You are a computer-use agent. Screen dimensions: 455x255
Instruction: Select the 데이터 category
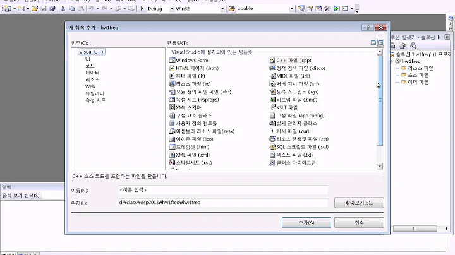click(92, 73)
